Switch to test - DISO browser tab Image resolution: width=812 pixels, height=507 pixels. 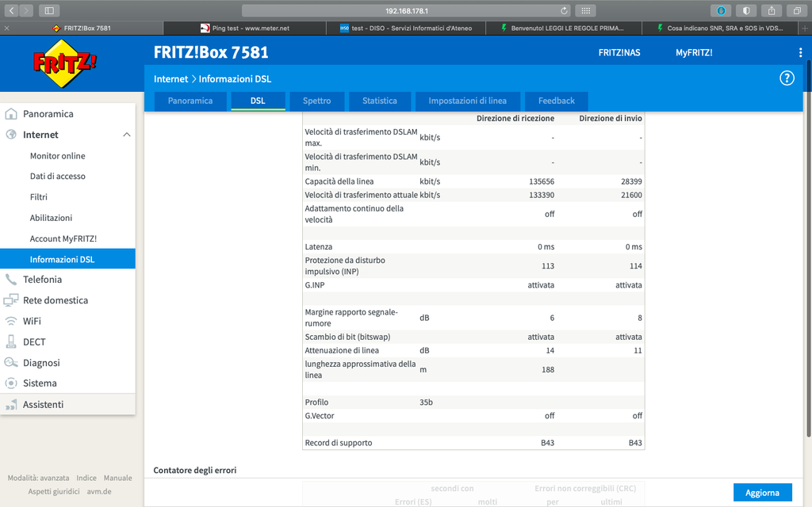(x=406, y=28)
